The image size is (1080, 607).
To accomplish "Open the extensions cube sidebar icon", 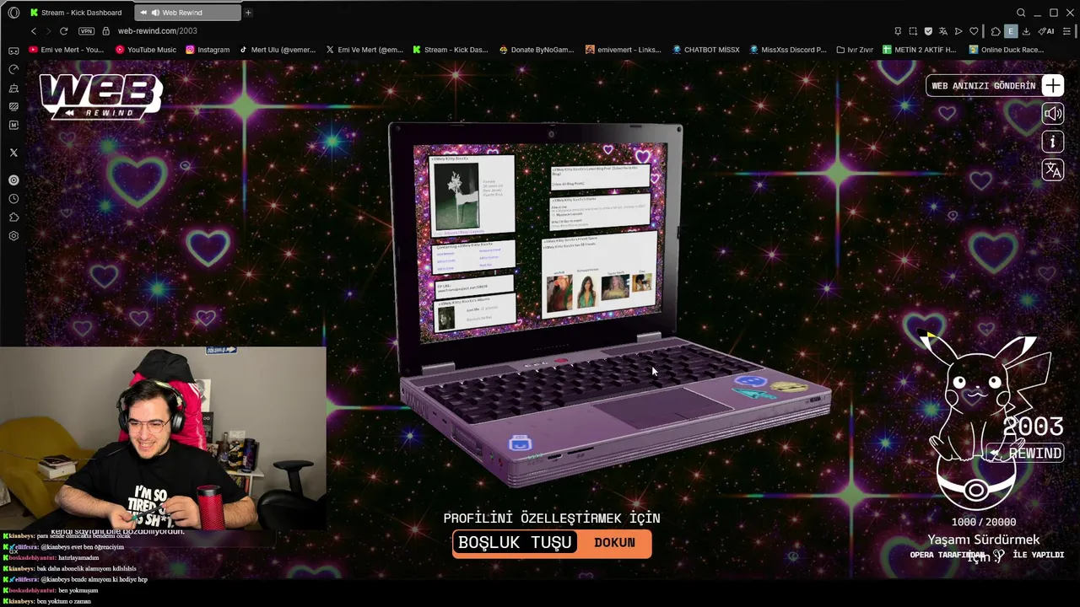I will click(13, 218).
